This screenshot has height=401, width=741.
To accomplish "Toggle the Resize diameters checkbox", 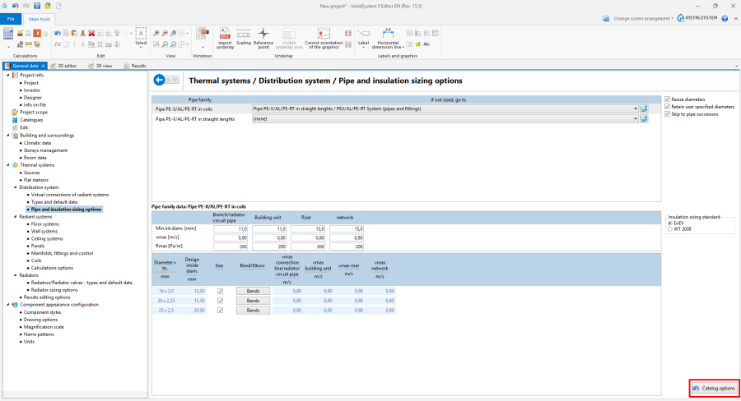I will (667, 99).
